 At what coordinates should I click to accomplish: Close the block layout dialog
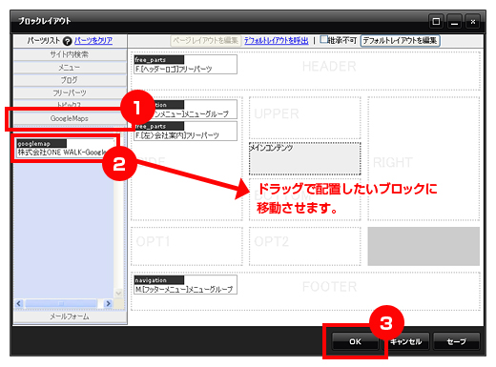point(473,22)
